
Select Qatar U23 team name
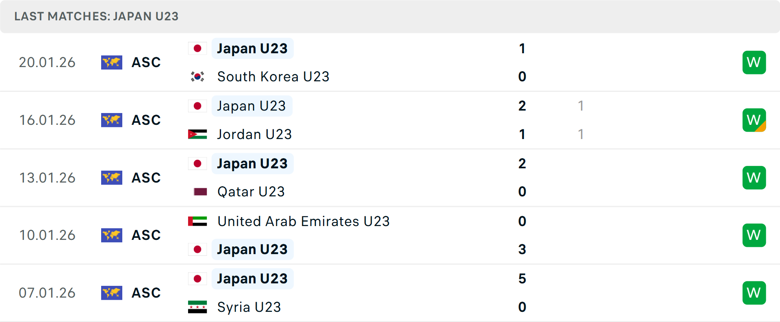point(251,191)
